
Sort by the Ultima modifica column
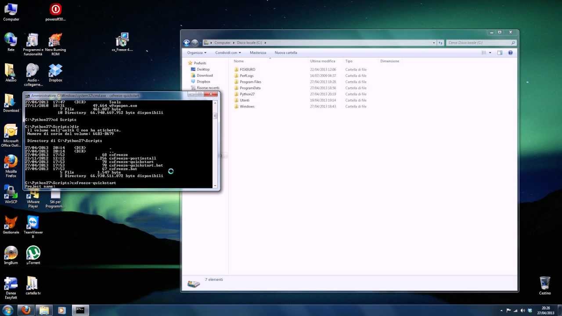pos(323,61)
